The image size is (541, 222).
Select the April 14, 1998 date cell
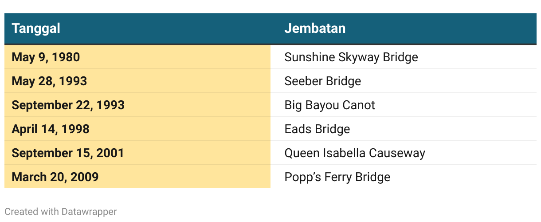click(x=137, y=129)
